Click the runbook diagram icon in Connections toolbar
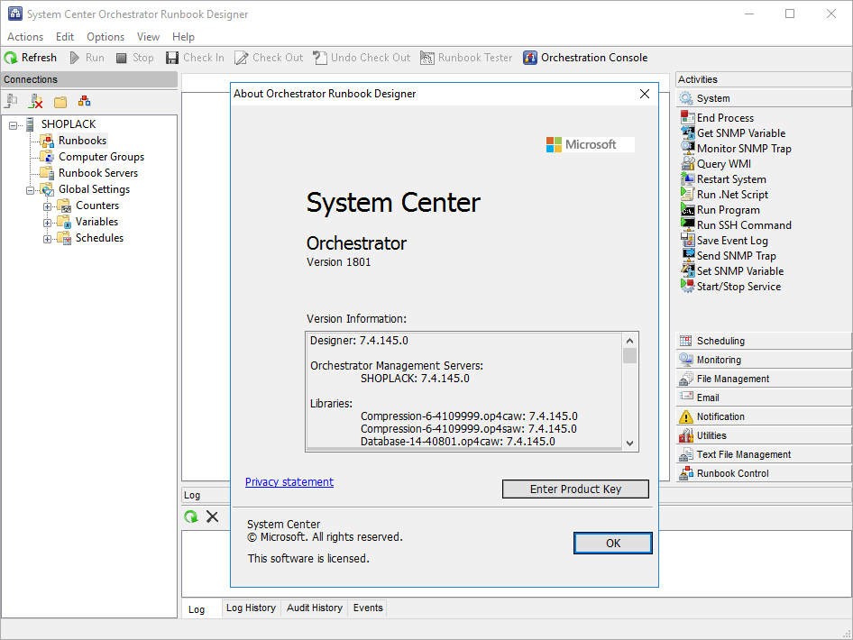The width and height of the screenshot is (853, 640). click(85, 101)
